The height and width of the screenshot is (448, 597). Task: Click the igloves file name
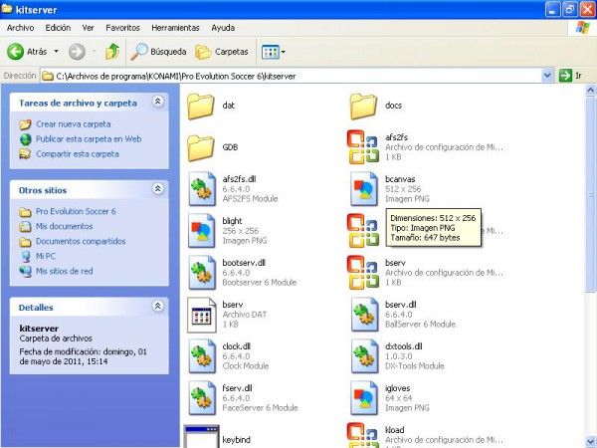[x=397, y=388]
